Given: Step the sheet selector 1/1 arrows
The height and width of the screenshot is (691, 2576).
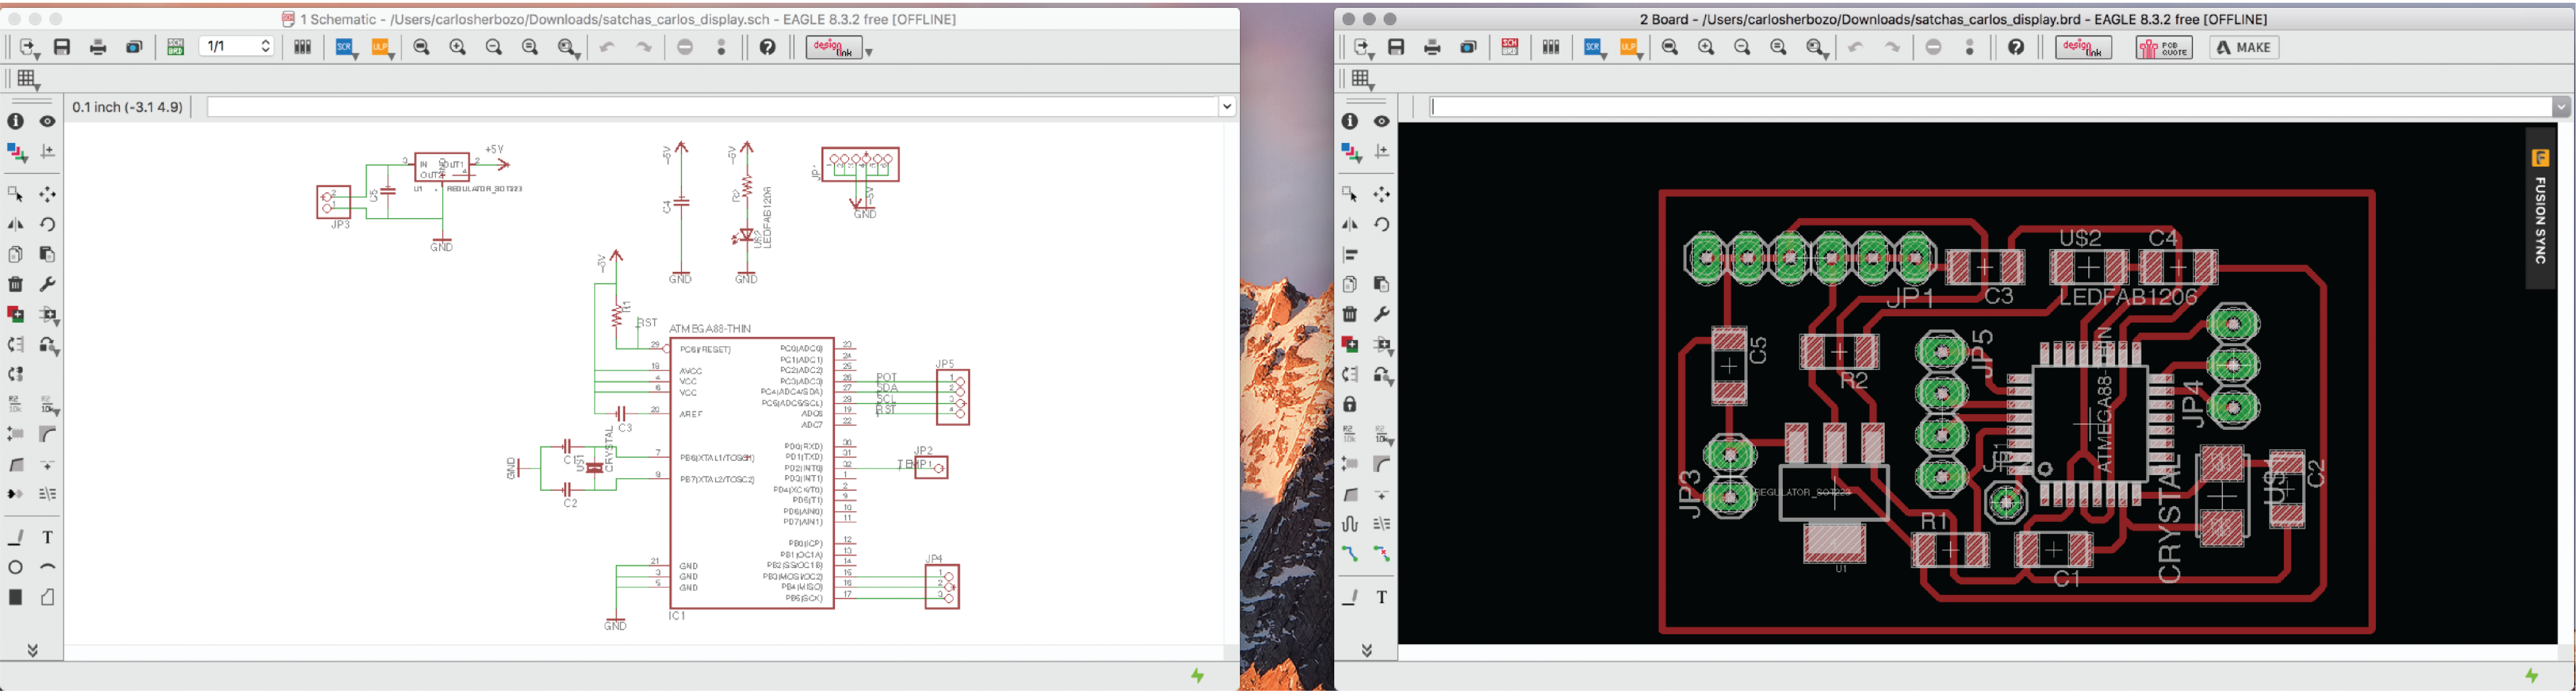Looking at the screenshot, I should (x=266, y=47).
